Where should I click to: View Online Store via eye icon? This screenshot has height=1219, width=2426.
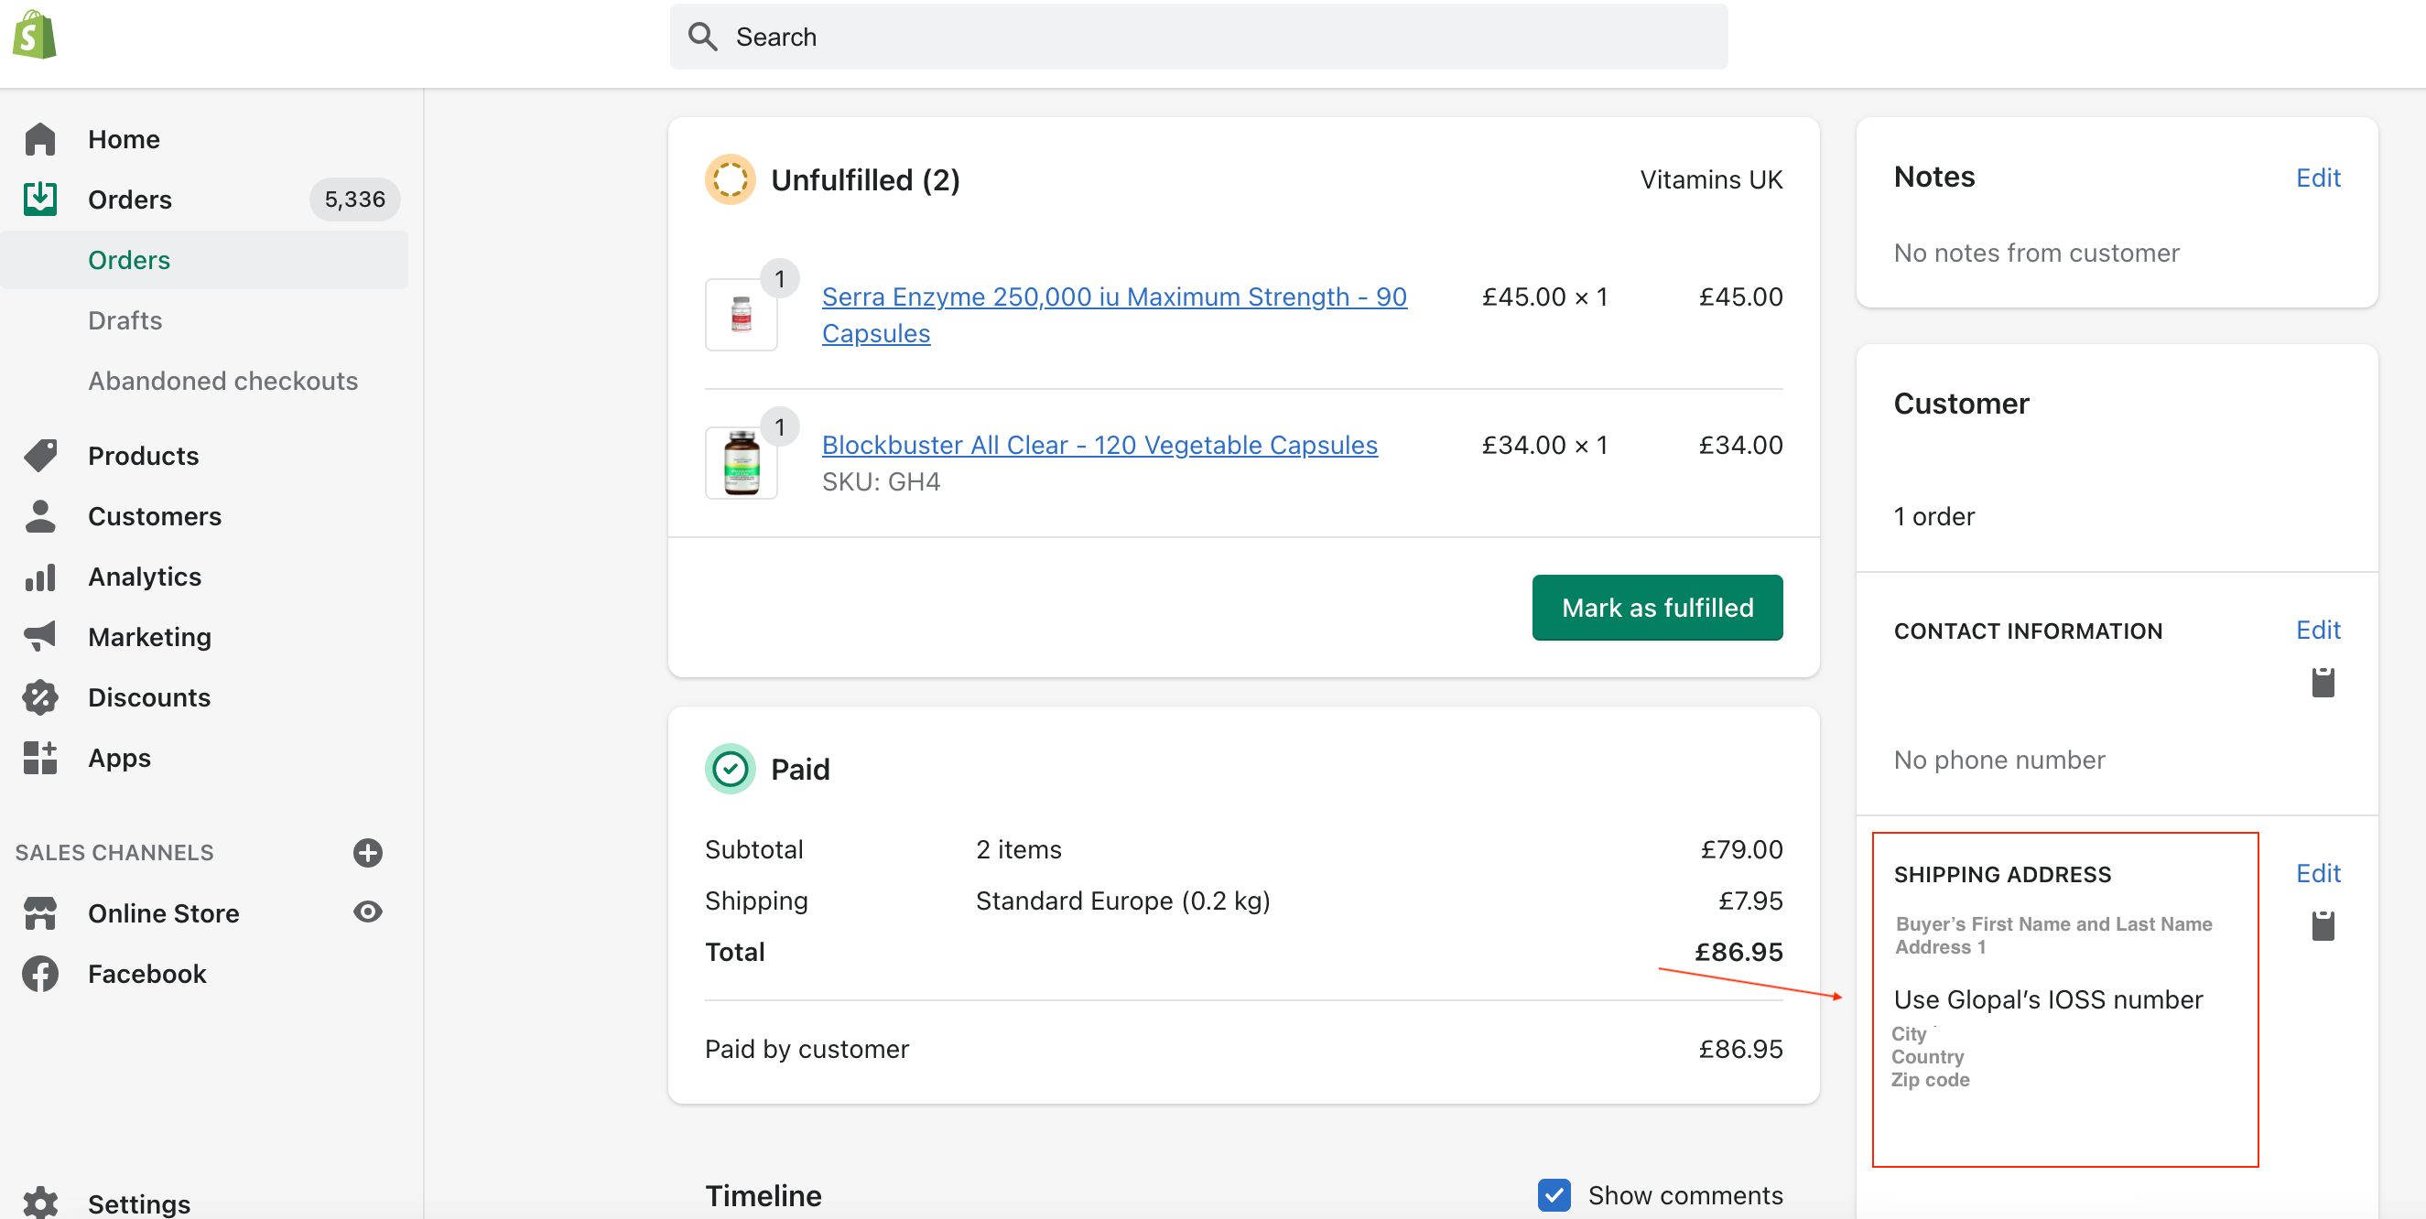point(367,912)
